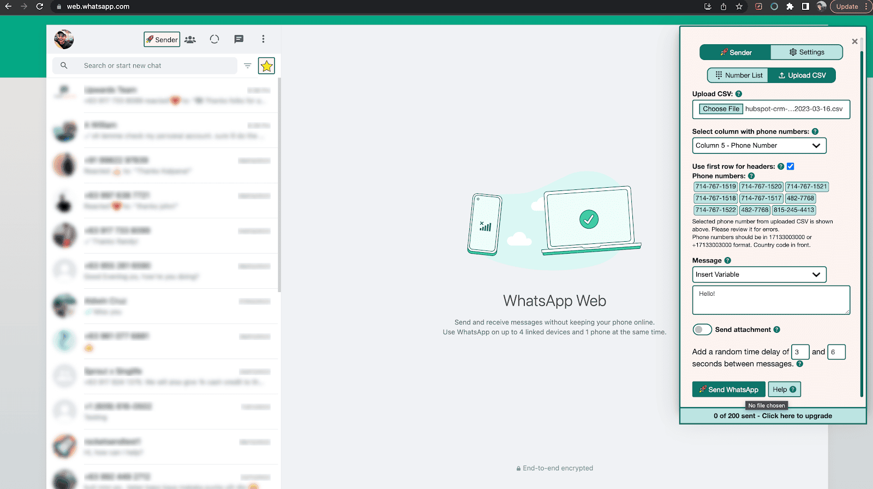The width and height of the screenshot is (873, 489).
Task: Close the Sender extension panel
Action: (854, 41)
